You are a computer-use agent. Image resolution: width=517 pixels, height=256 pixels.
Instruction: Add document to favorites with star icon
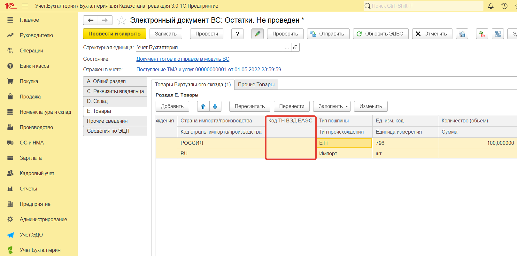tap(121, 20)
